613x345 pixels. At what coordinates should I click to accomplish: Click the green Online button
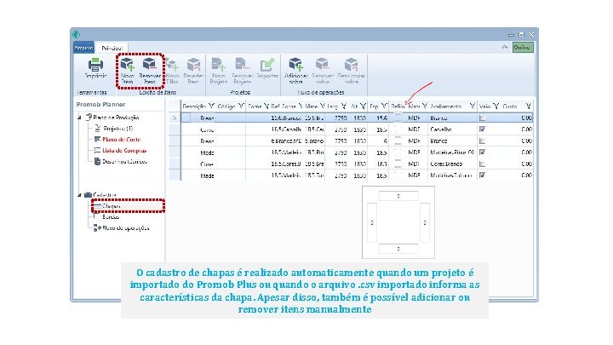click(523, 48)
